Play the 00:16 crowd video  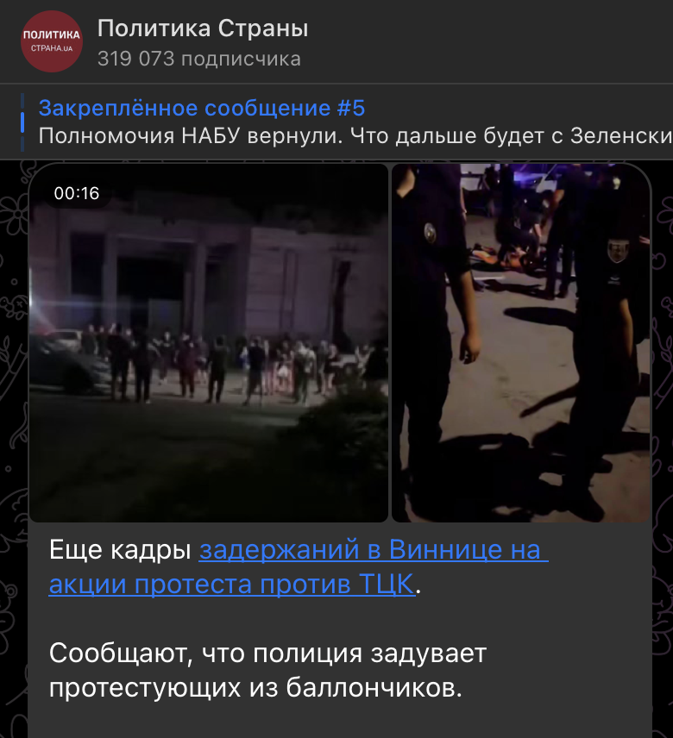pos(209,342)
